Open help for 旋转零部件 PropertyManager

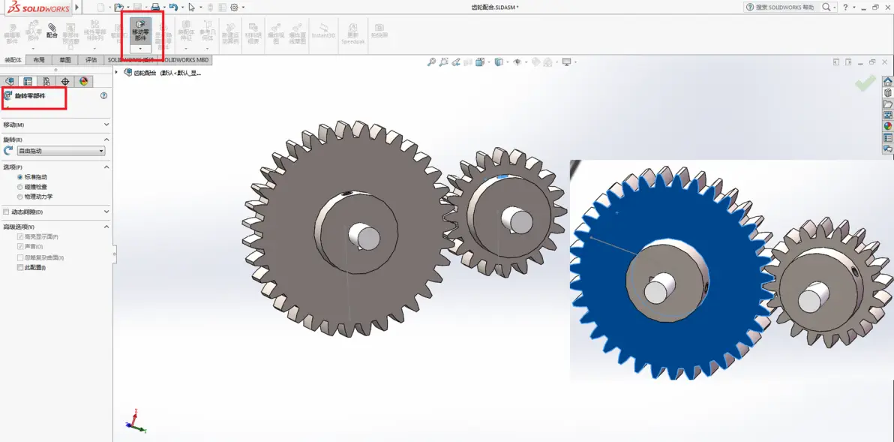103,96
